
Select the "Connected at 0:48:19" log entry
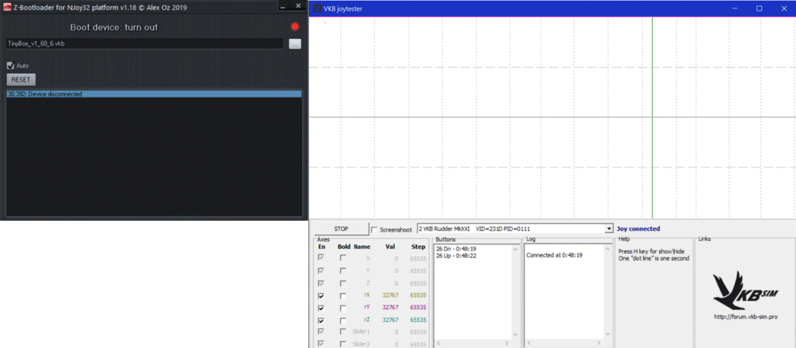coord(554,255)
